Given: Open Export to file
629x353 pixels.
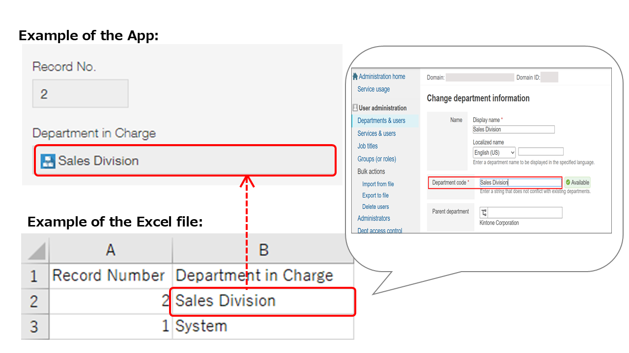Looking at the screenshot, I should (x=375, y=195).
